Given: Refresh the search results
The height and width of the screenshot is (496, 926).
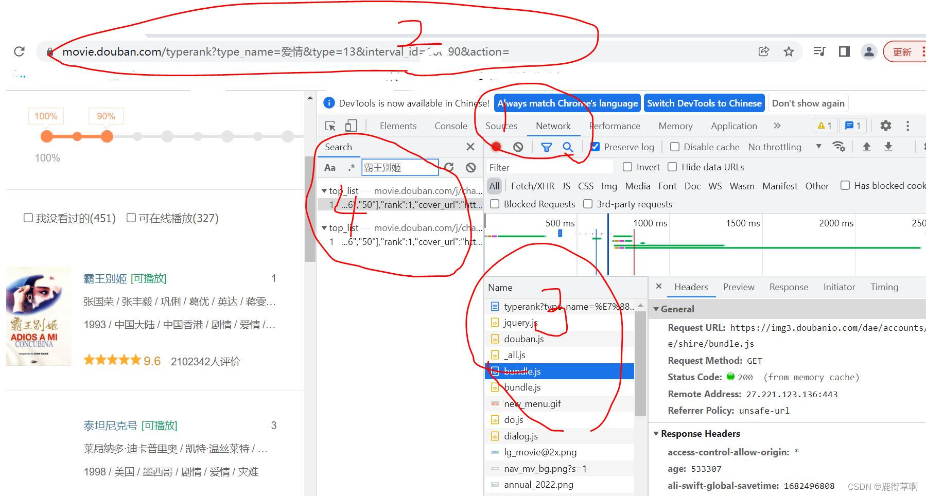Looking at the screenshot, I should tap(449, 167).
